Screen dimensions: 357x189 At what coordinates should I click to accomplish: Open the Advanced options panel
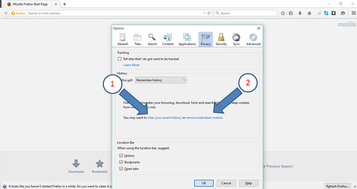click(x=253, y=39)
